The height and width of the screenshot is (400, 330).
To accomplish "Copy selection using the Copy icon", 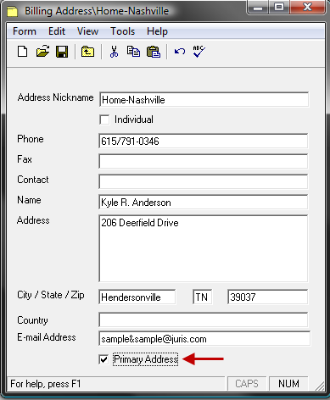I will tap(133, 52).
